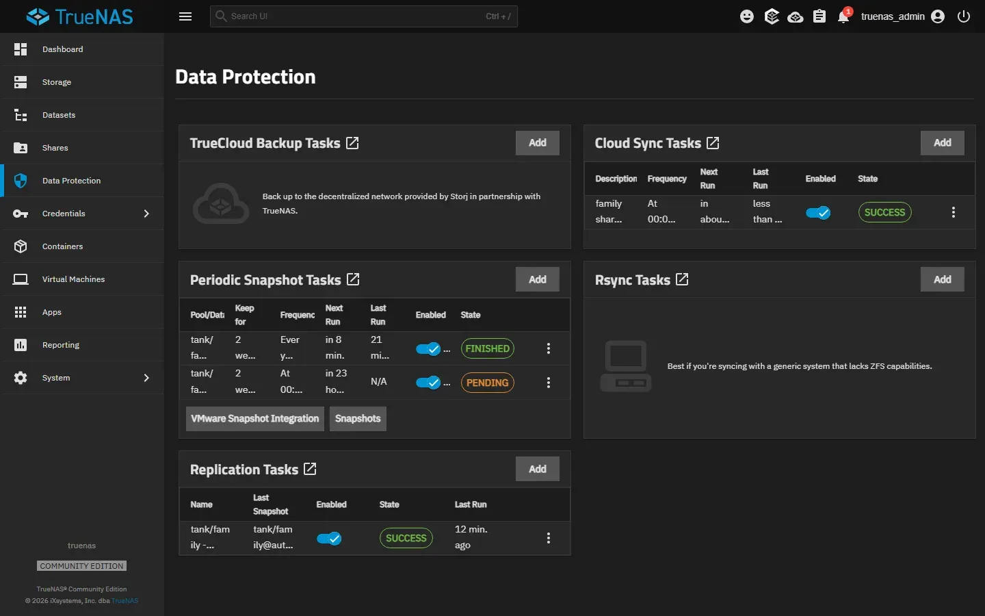The width and height of the screenshot is (985, 616).
Task: Click the power button icon
Action: 964,16
